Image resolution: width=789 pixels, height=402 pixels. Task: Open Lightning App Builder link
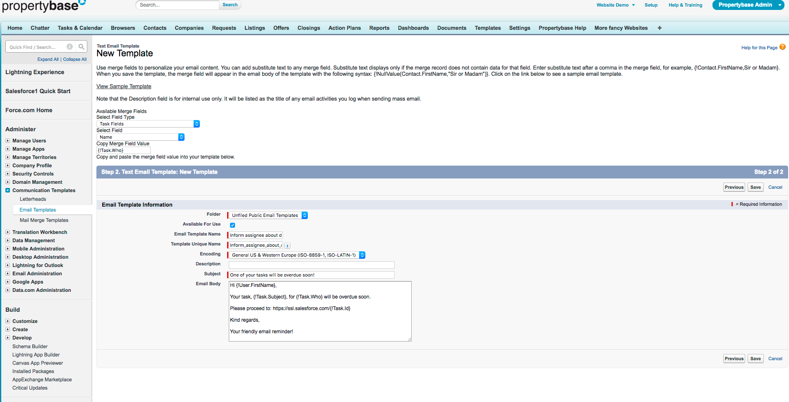[x=36, y=355]
